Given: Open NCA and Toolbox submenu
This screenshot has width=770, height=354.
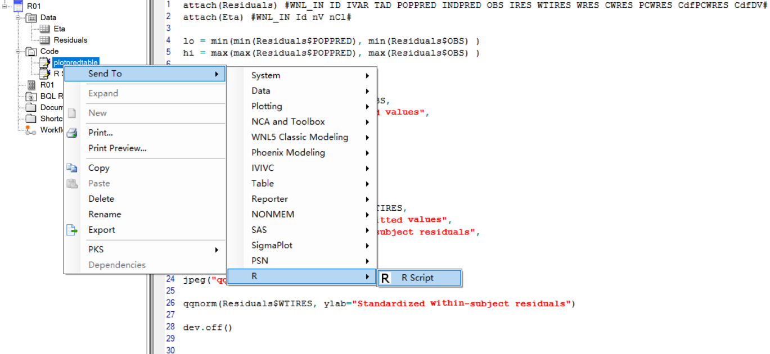Looking at the screenshot, I should pos(302,122).
